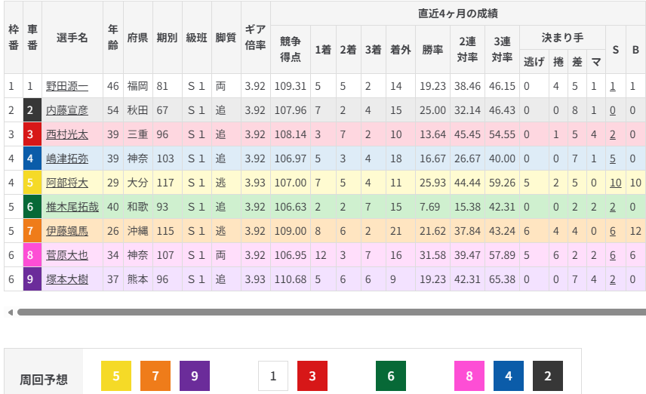Click black number 2 badge in 周回予想 row
Viewport: 646px width, 394px height.
[548, 376]
